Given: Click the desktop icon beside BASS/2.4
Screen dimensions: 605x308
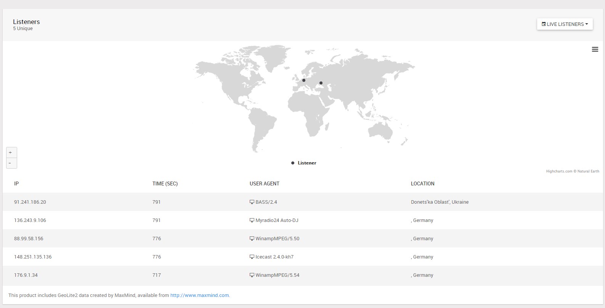Looking at the screenshot, I should (x=252, y=202).
